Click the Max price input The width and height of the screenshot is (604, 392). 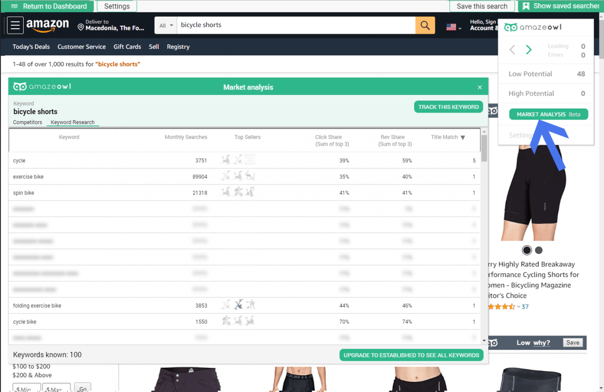[56, 389]
